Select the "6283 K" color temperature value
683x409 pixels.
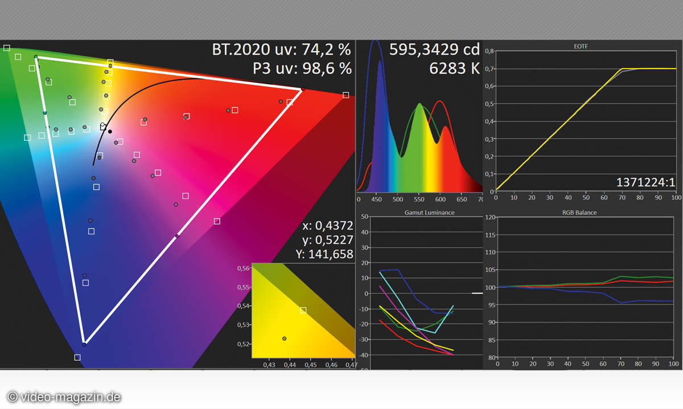click(x=454, y=69)
